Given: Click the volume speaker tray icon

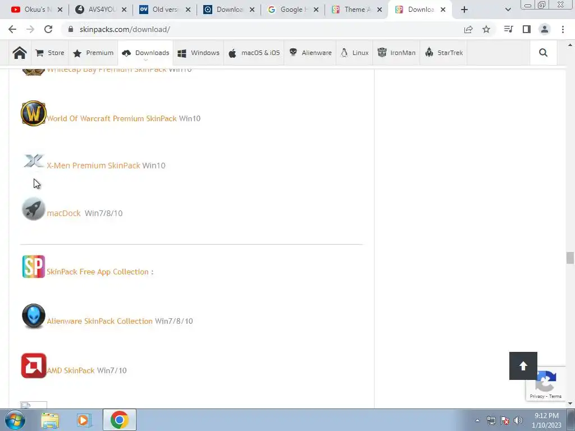Looking at the screenshot, I should click(518, 420).
